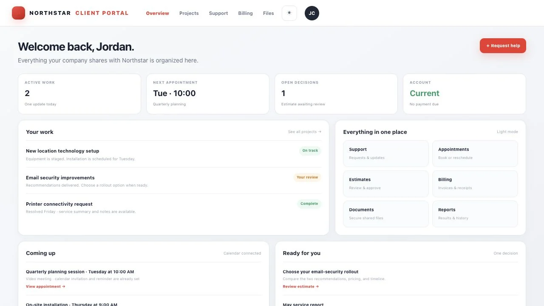Select Choose your email-security rollout item
Image resolution: width=544 pixels, height=306 pixels.
pyautogui.click(x=400, y=279)
